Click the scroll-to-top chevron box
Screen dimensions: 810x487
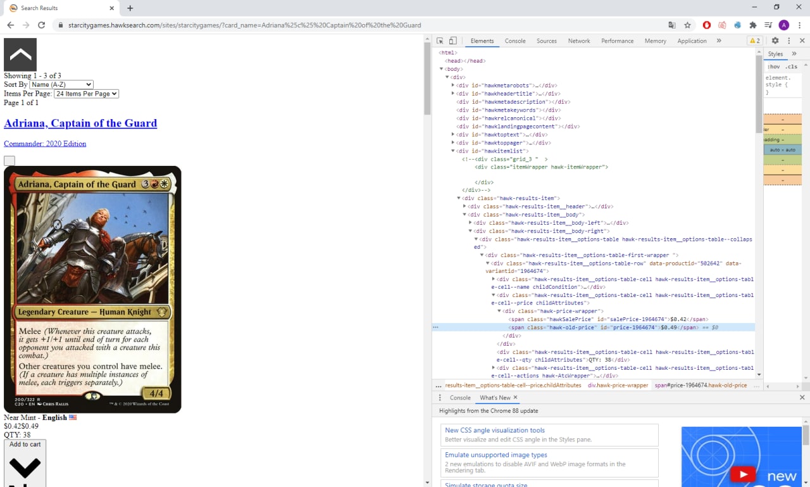[x=20, y=54]
